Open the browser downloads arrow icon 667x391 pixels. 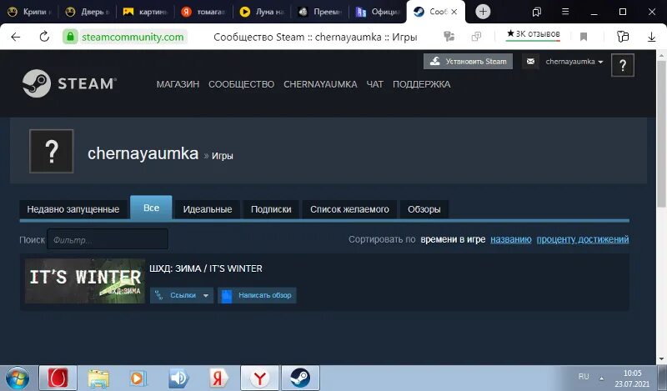point(651,37)
